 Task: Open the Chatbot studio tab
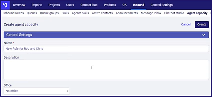174,13
